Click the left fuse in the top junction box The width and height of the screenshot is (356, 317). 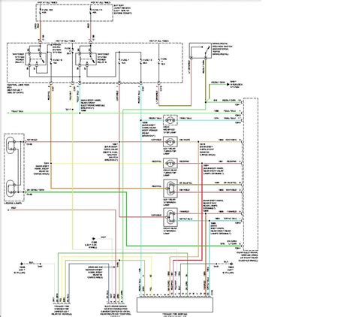pos(41,11)
